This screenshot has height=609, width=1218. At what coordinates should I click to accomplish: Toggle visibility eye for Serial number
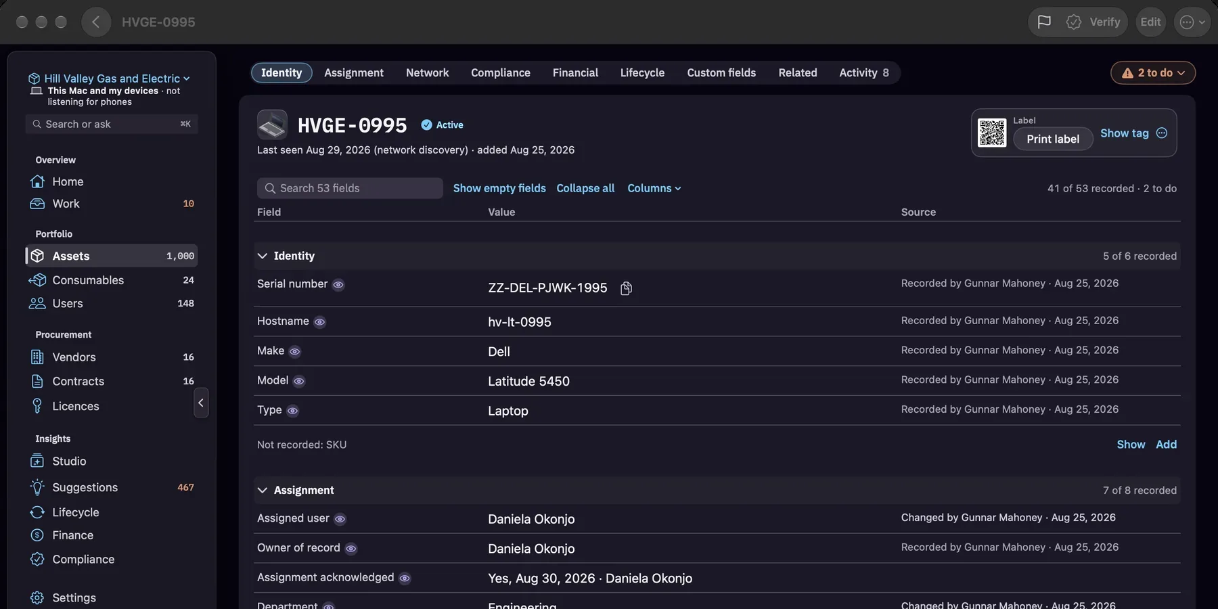338,285
